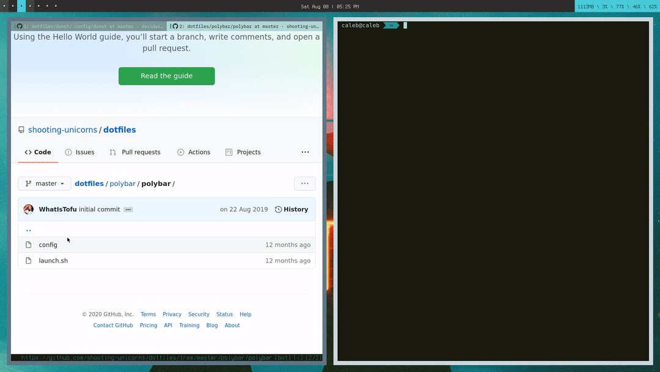Click the repository icon beside shooting-unicorns
Image resolution: width=660 pixels, height=372 pixels.
pyautogui.click(x=21, y=130)
